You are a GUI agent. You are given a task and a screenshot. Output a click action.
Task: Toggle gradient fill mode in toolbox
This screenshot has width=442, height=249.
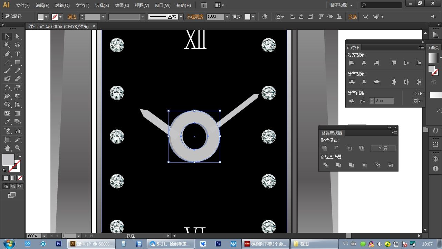(x=13, y=178)
